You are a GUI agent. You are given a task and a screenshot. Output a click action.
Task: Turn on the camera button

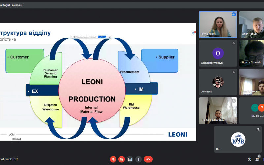[x=121, y=159]
